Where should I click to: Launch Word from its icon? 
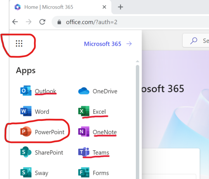coord(26,111)
